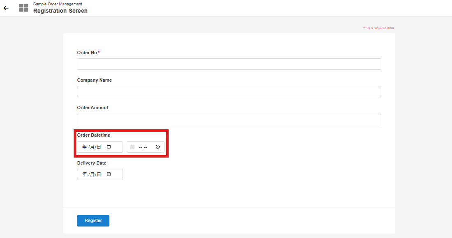
Task: Focus the Order No input field
Action: point(229,64)
